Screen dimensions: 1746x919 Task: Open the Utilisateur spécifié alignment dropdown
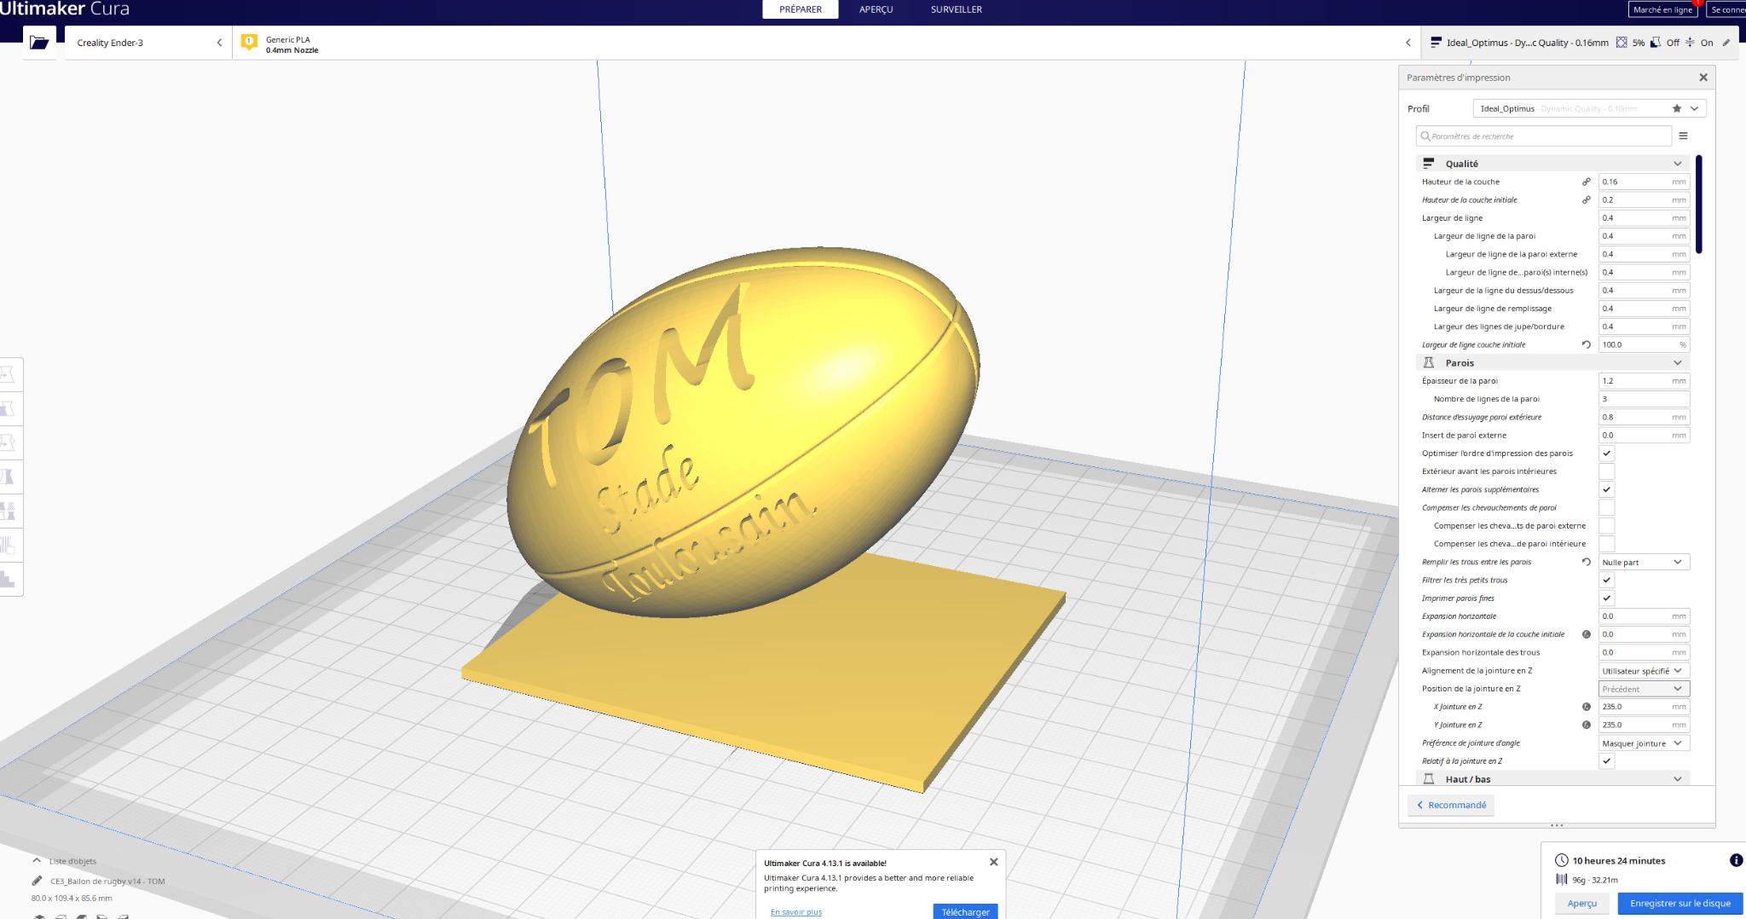point(1644,671)
